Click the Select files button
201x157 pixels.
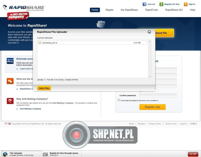44,88
